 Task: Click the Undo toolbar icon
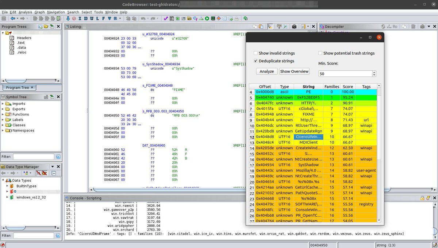tap(143, 18)
